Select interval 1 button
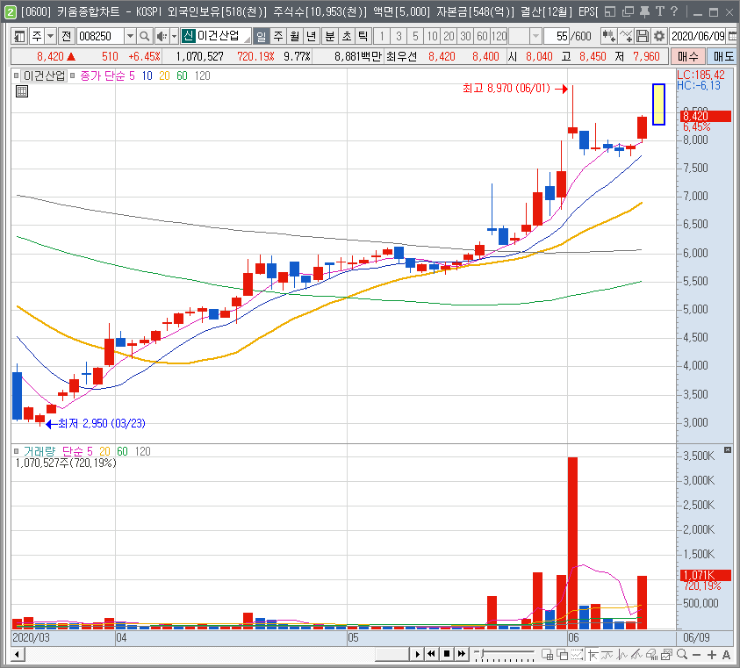Image resolution: width=740 pixels, height=668 pixels. click(382, 36)
